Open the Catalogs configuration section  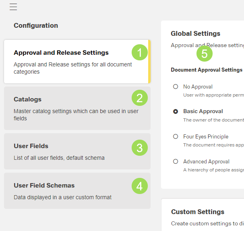click(27, 99)
